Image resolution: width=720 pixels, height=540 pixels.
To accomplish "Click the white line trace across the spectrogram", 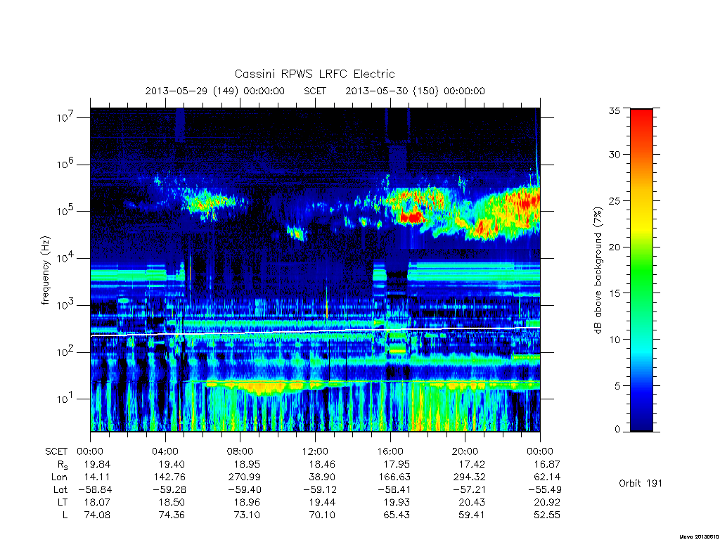I will pyautogui.click(x=315, y=331).
